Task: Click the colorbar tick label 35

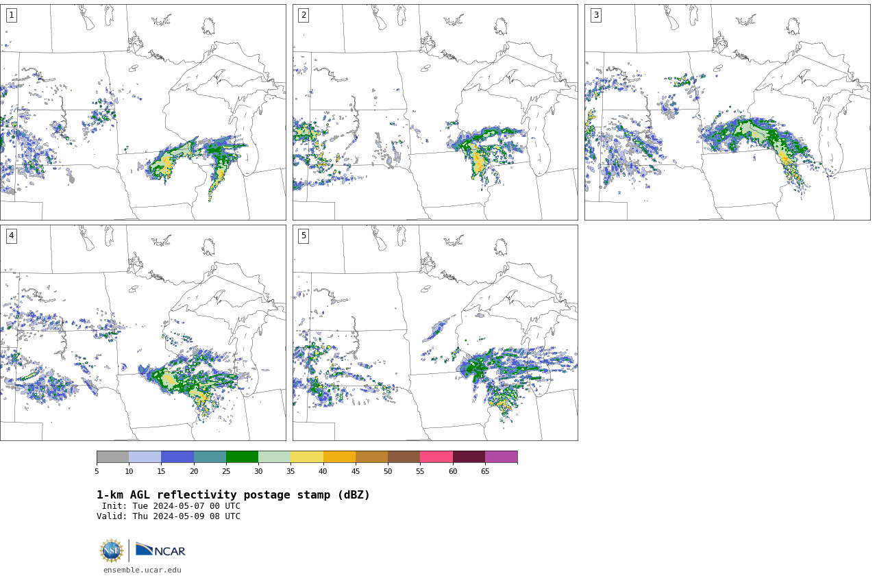Action: [x=291, y=471]
